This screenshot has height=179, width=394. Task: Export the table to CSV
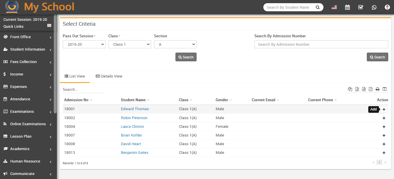click(364, 89)
